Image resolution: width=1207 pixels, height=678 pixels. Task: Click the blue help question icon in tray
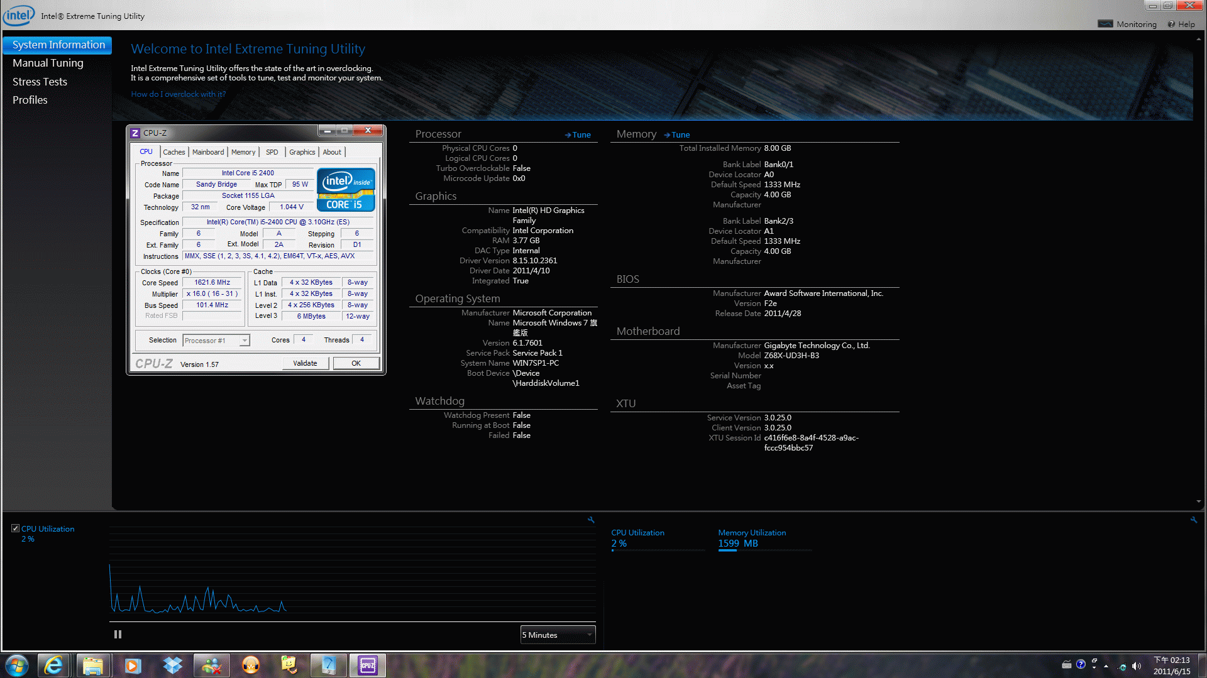[x=1081, y=664]
